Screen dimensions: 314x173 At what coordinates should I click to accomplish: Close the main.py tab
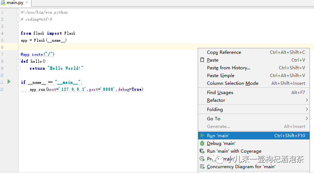pyautogui.click(x=27, y=3)
